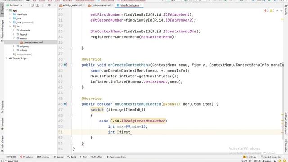Open the Resource Manager side tab

pyautogui.click(x=2, y=30)
